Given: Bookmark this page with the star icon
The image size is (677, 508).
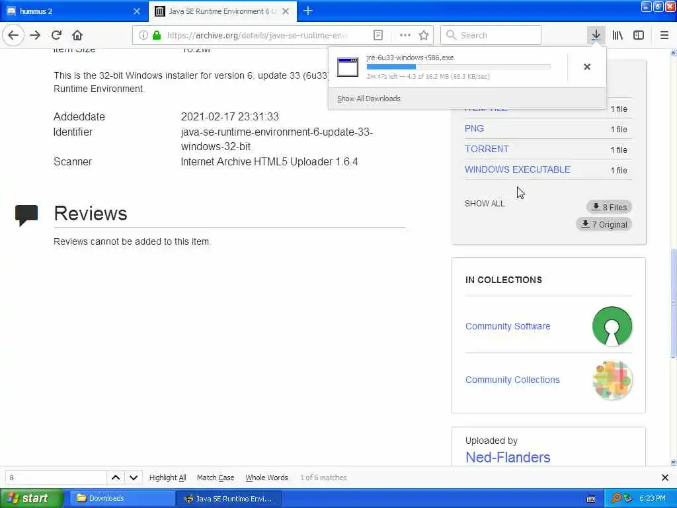Looking at the screenshot, I should pyautogui.click(x=424, y=35).
